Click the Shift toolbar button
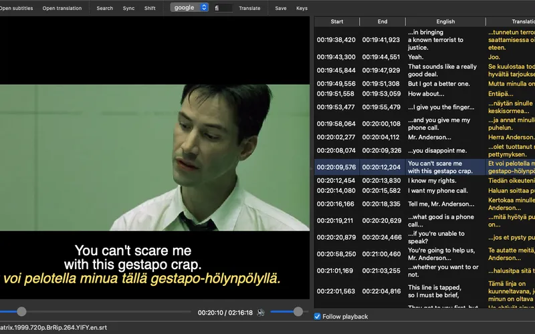535x334 pixels. point(150,8)
